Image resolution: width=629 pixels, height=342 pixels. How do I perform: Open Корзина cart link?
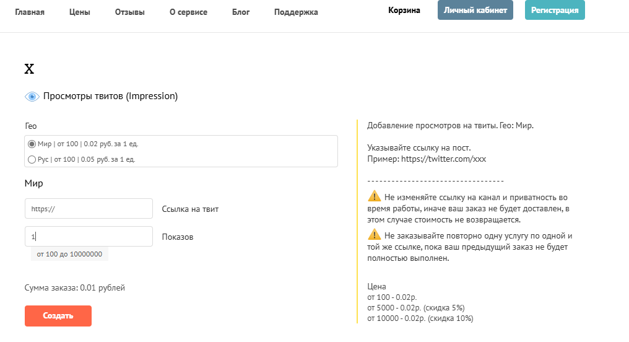404,10
